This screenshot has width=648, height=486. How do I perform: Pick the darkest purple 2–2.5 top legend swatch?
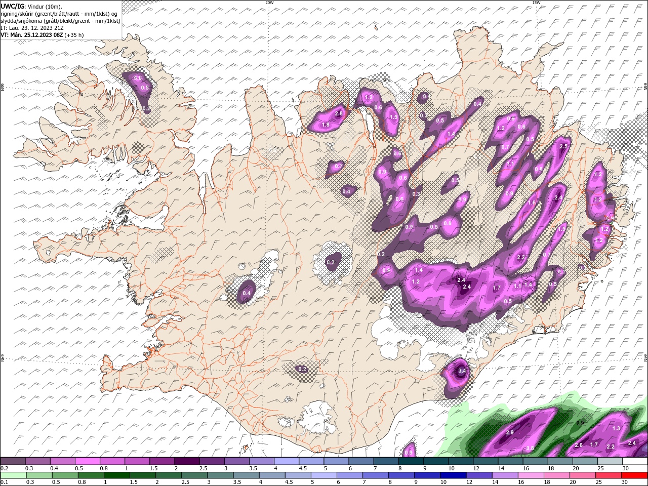pyautogui.click(x=187, y=461)
